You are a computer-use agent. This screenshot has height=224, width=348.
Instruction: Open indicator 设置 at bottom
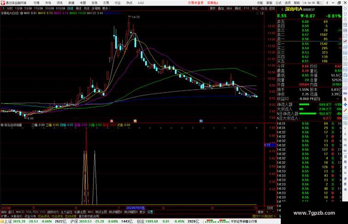click(x=150, y=212)
